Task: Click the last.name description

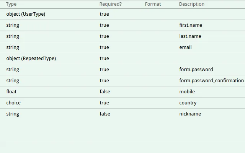Action: [190, 36]
